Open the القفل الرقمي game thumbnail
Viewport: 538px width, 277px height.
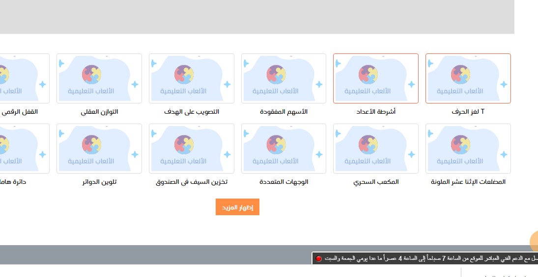tap(25, 78)
